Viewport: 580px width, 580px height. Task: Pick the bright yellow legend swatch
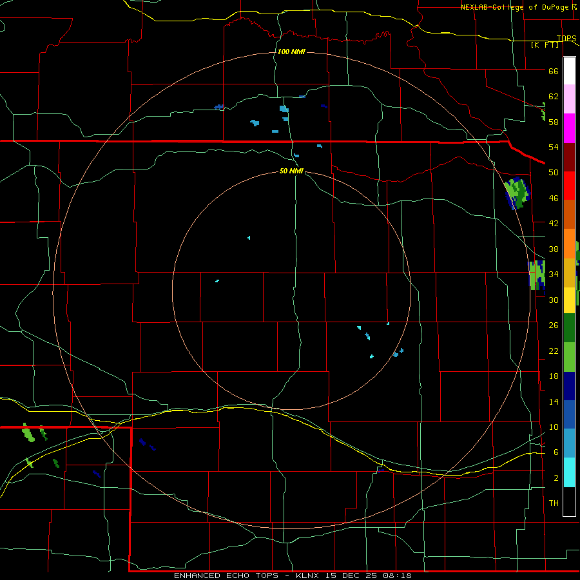pyautogui.click(x=569, y=300)
